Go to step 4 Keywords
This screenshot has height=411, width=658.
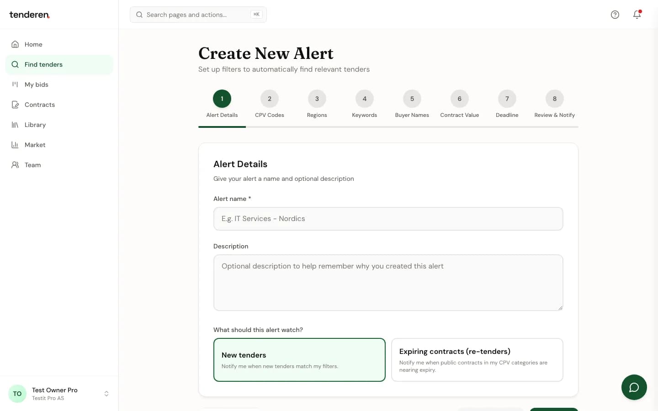(x=365, y=104)
